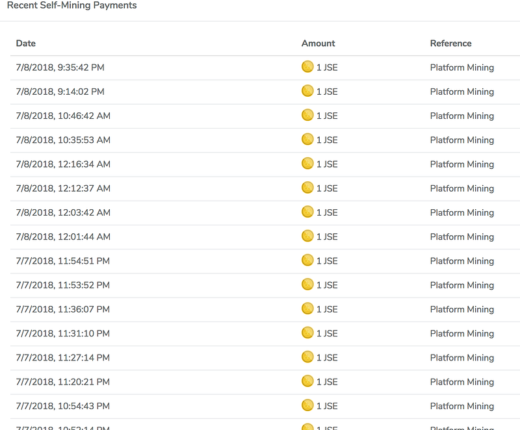Viewport: 520px width, 430px height.
Task: Select date 7/7/2018, 11:20:21 PM
Action: point(62,382)
